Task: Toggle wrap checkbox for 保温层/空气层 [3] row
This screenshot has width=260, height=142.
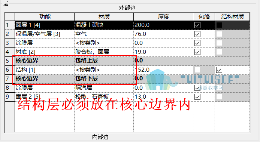Action: pyautogui.click(x=197, y=34)
